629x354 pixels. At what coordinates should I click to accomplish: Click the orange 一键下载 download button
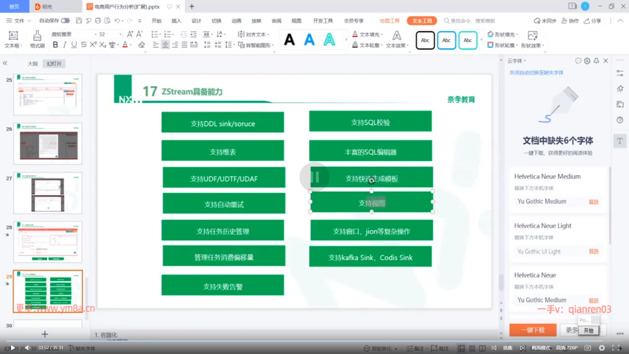point(533,330)
